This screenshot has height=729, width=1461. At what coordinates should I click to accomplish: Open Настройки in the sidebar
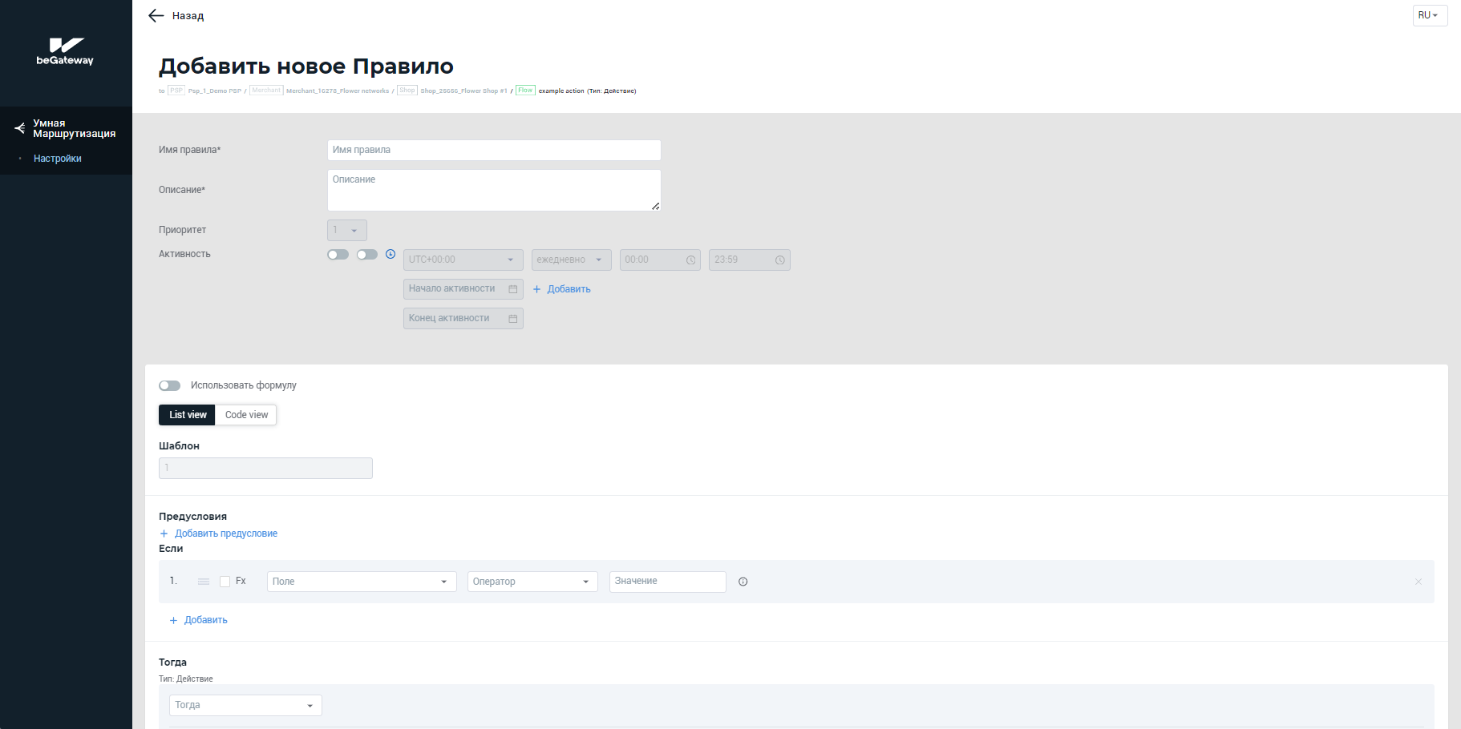[58, 159]
